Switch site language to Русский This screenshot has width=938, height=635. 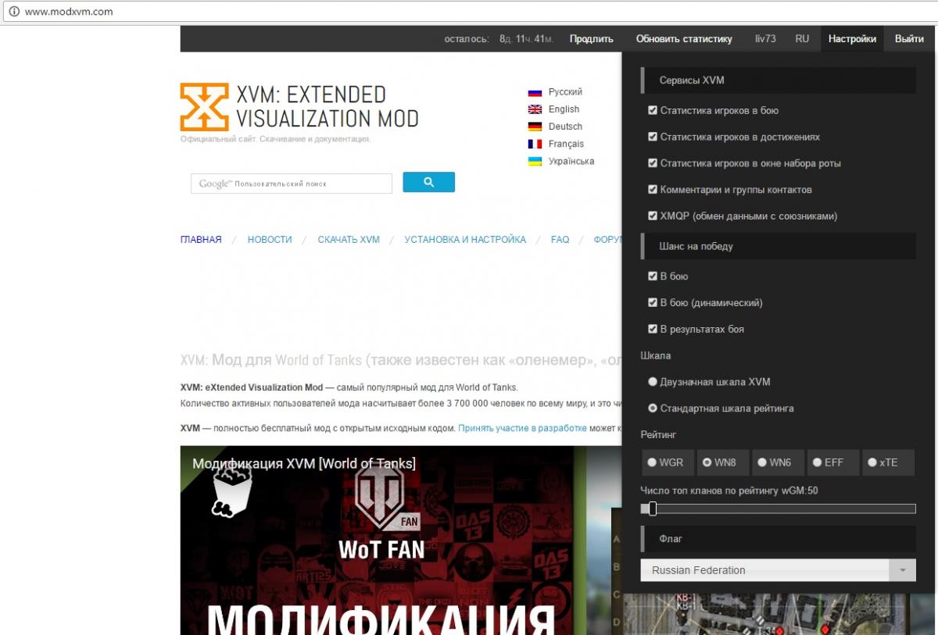coord(565,92)
